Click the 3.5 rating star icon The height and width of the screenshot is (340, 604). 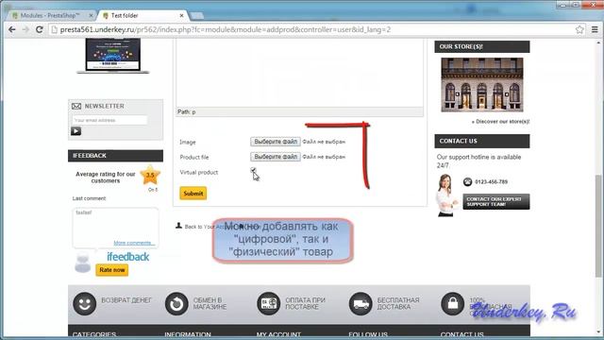150,175
